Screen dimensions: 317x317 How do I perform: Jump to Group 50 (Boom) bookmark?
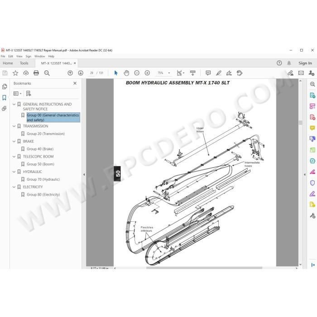(40, 164)
